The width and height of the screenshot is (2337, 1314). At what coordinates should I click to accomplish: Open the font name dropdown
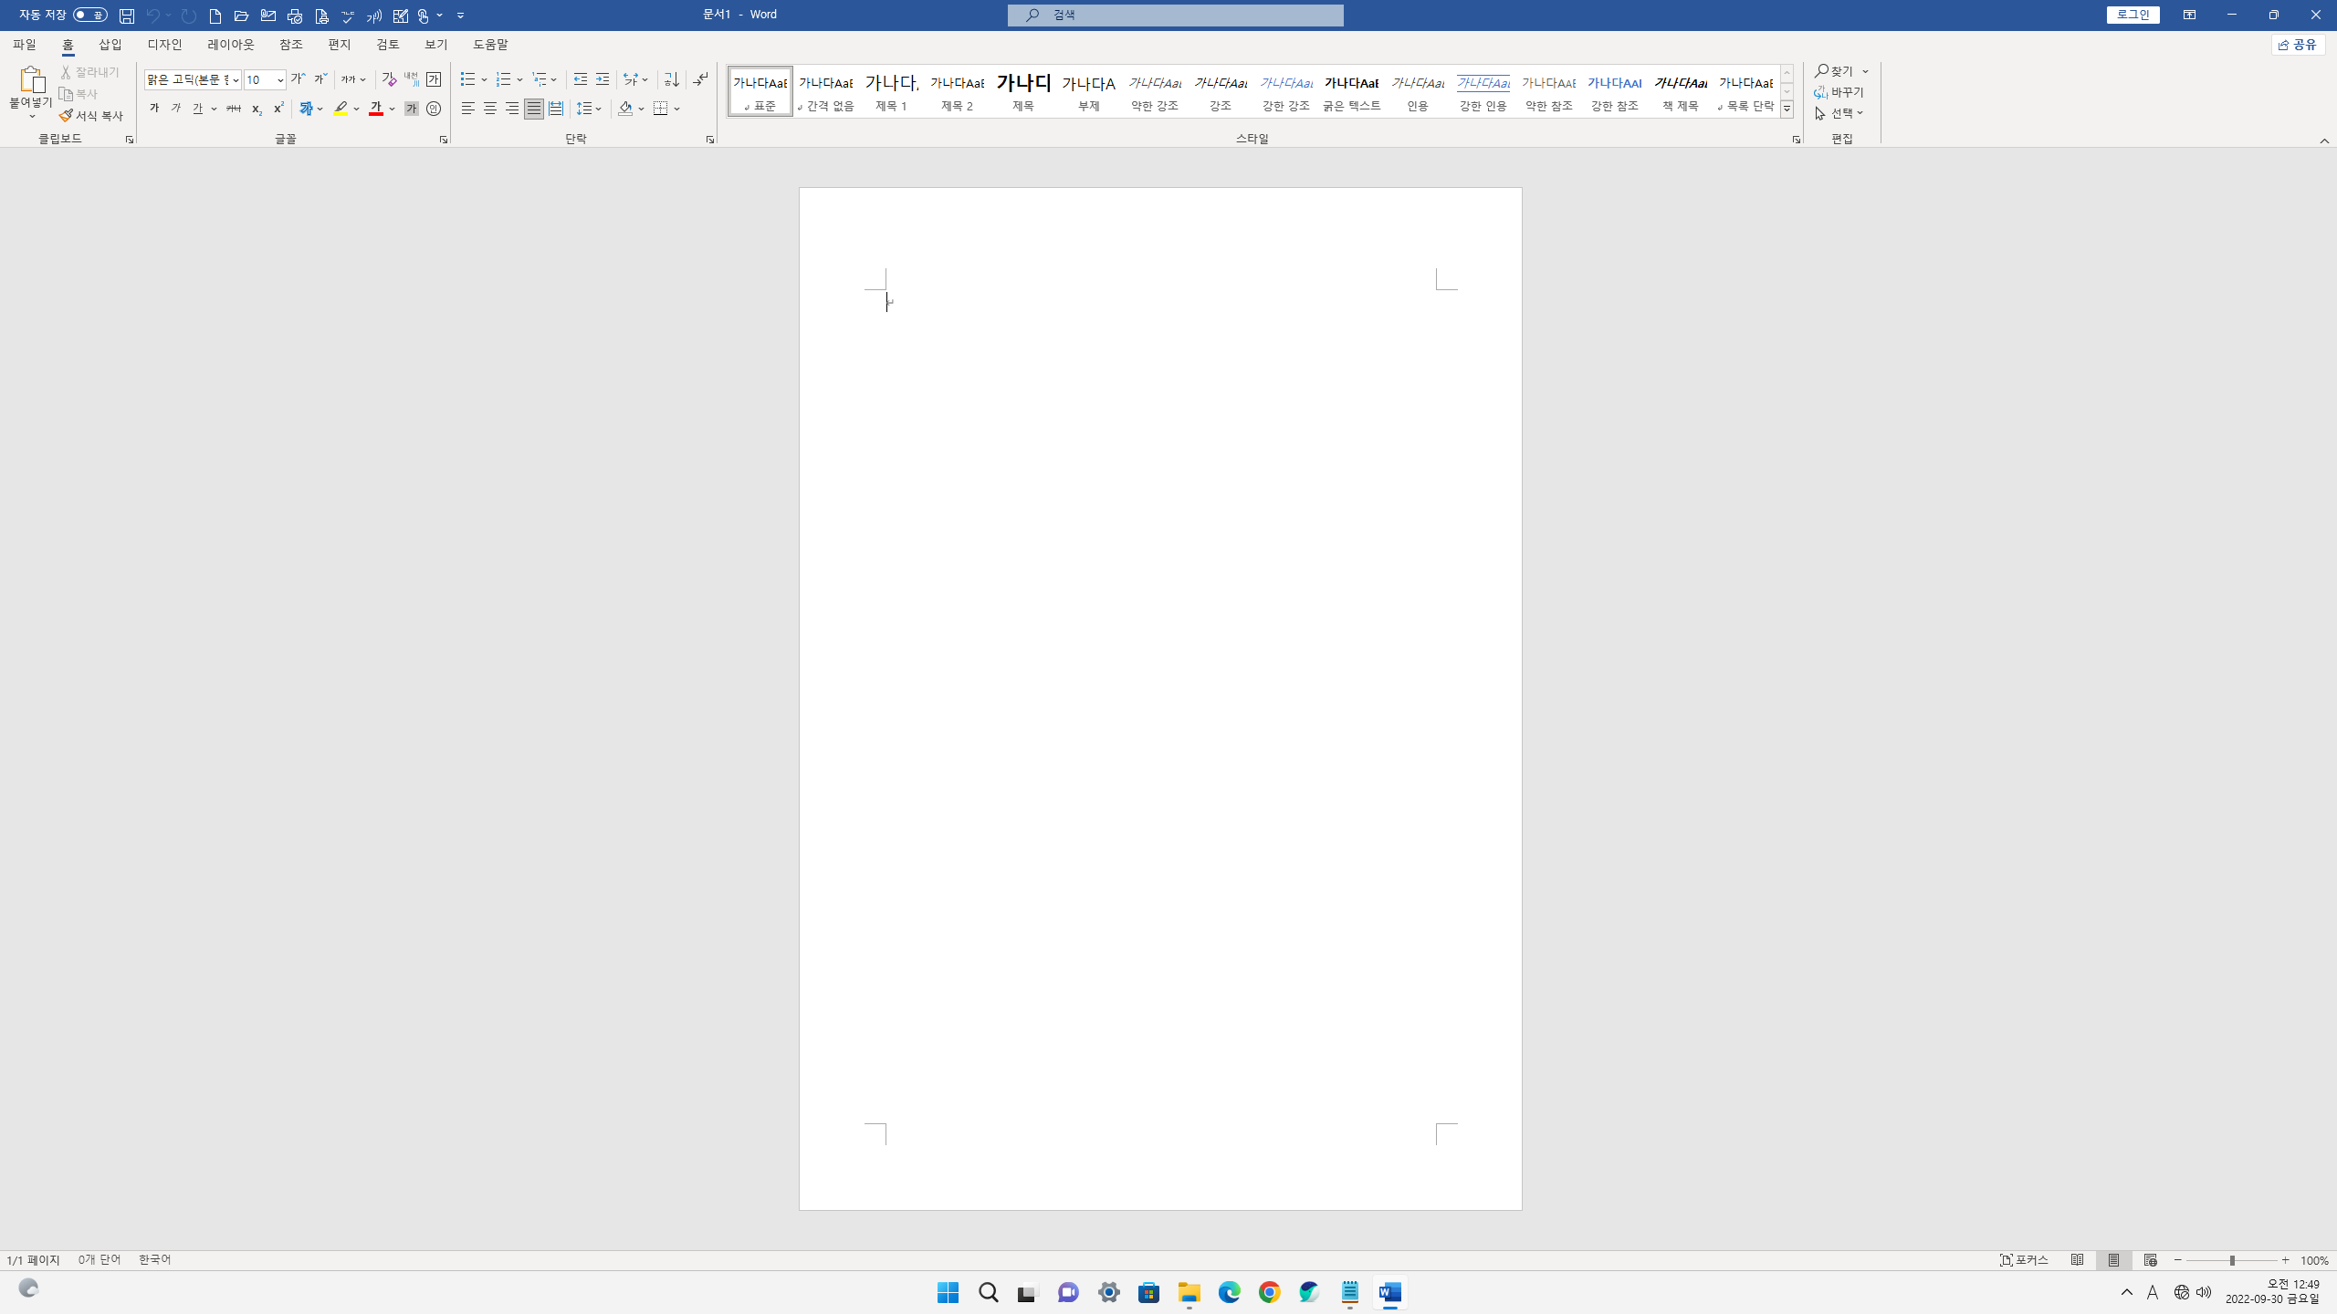[x=236, y=80]
